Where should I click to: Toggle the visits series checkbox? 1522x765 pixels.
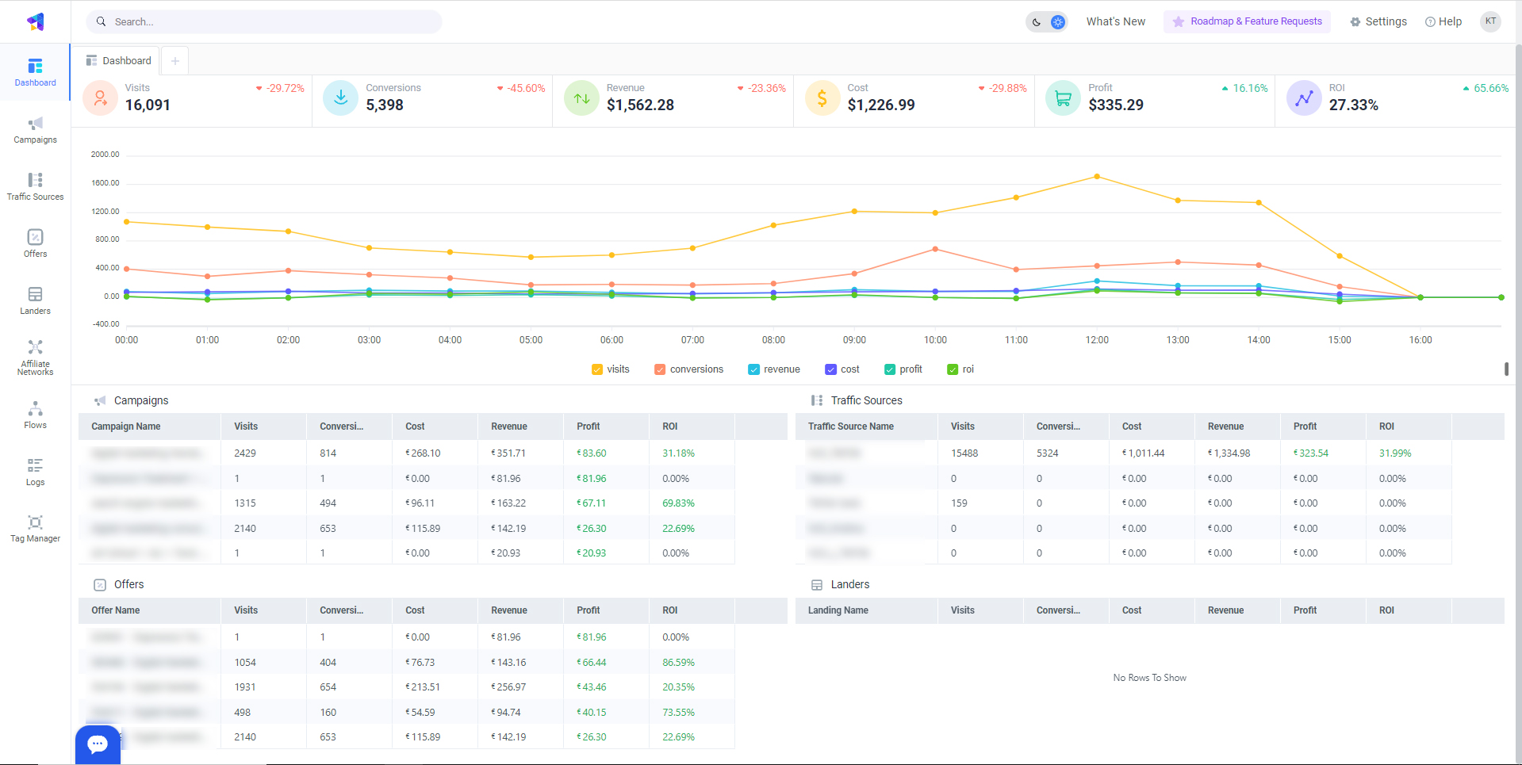coord(597,369)
